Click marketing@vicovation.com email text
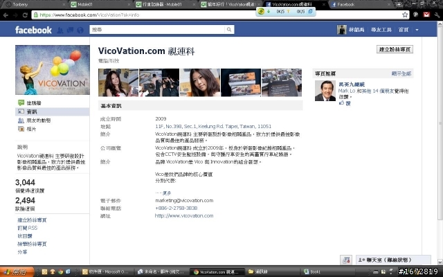Image resolution: width=443 pixels, height=277 pixels. [x=184, y=200]
